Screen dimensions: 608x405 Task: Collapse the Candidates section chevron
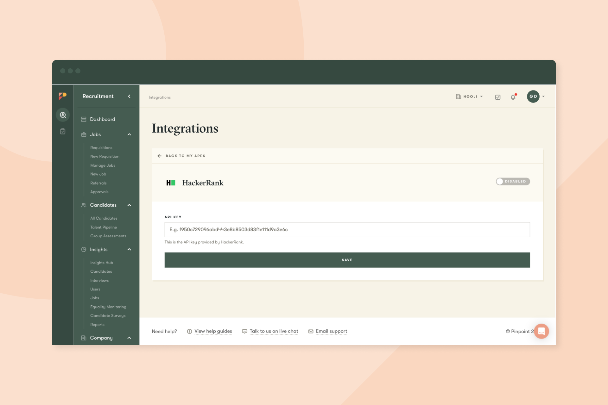click(129, 205)
